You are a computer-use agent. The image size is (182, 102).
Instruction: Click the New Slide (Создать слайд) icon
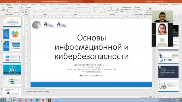(x=22, y=8)
